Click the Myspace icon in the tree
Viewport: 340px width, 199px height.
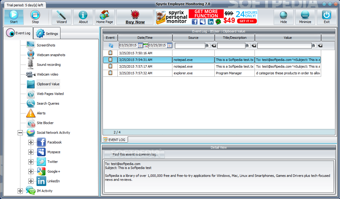[41, 152]
